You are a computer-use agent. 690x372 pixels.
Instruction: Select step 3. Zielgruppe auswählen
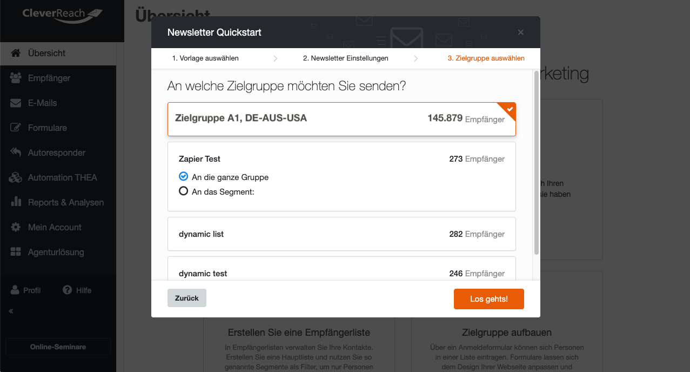486,58
